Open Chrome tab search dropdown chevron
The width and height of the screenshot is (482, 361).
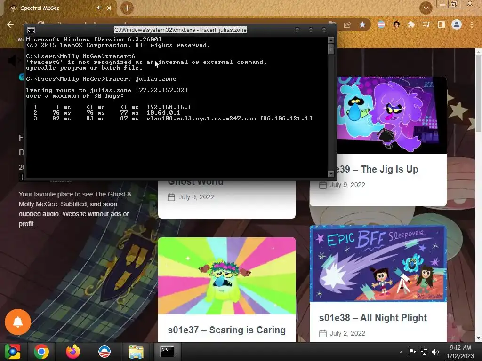coord(426,8)
